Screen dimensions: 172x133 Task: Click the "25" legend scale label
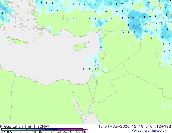coord(53,132)
